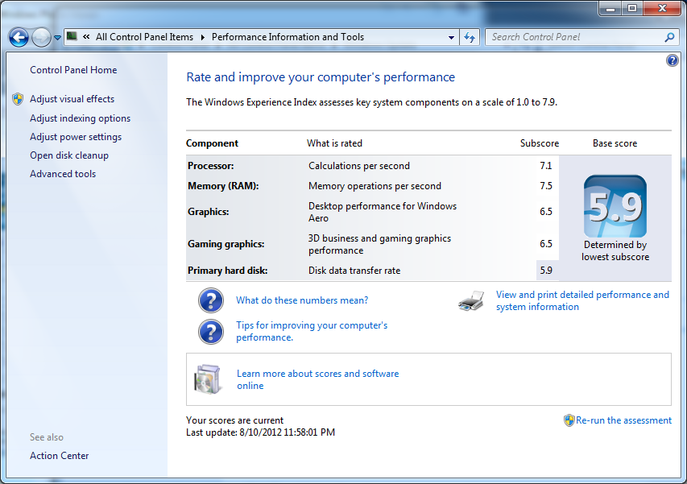Click the highlighted 5.9 hard disk subscore
This screenshot has width=687, height=484.
pos(546,271)
